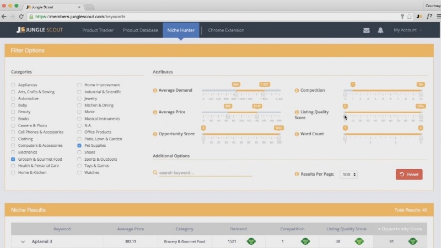The height and width of the screenshot is (248, 441).
Task: Bookmark the page with the star icon
Action: tap(410, 17)
